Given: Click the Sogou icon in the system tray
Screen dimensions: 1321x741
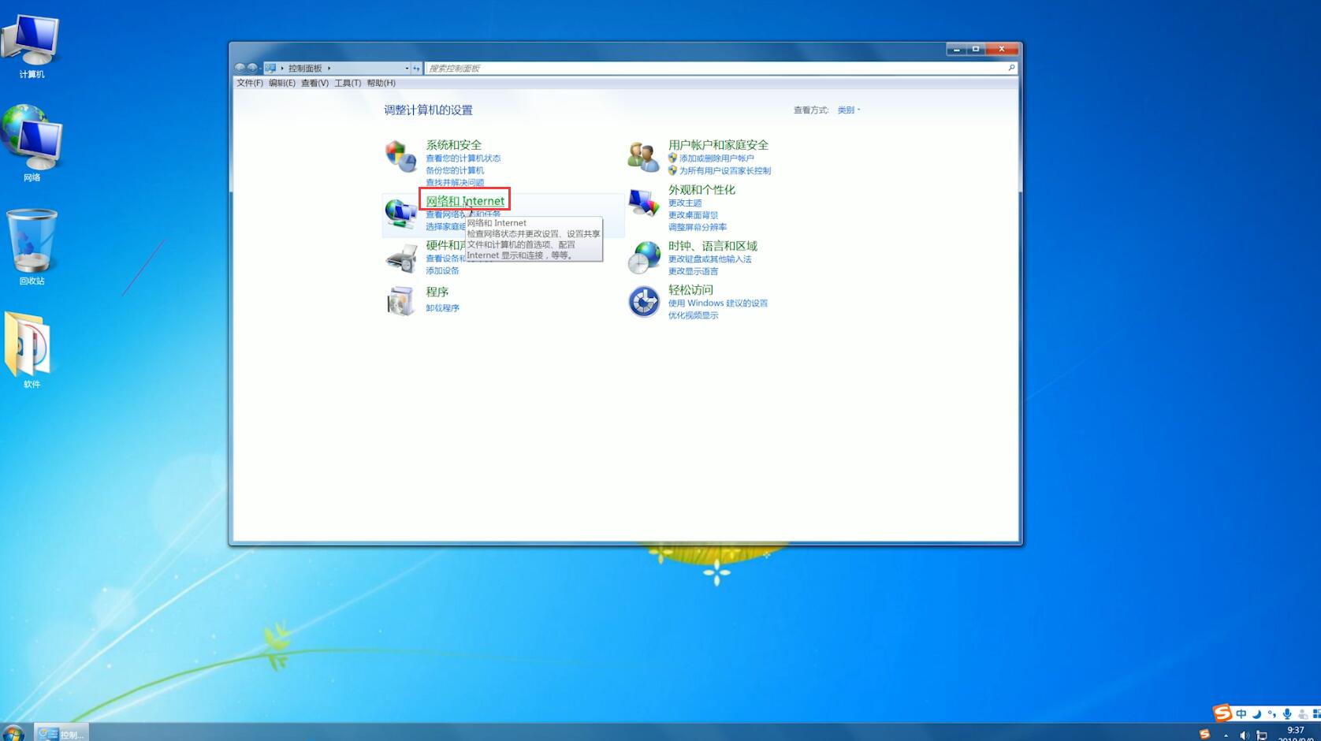Looking at the screenshot, I should point(1204,735).
